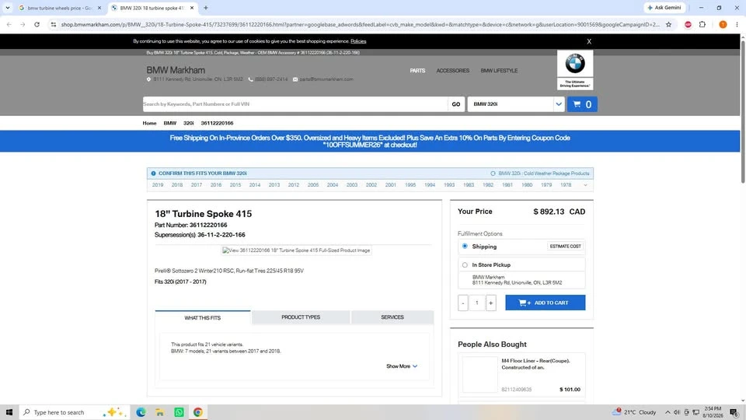This screenshot has width=746, height=420.
Task: Open WhatsApp from the taskbar
Action: (179, 412)
